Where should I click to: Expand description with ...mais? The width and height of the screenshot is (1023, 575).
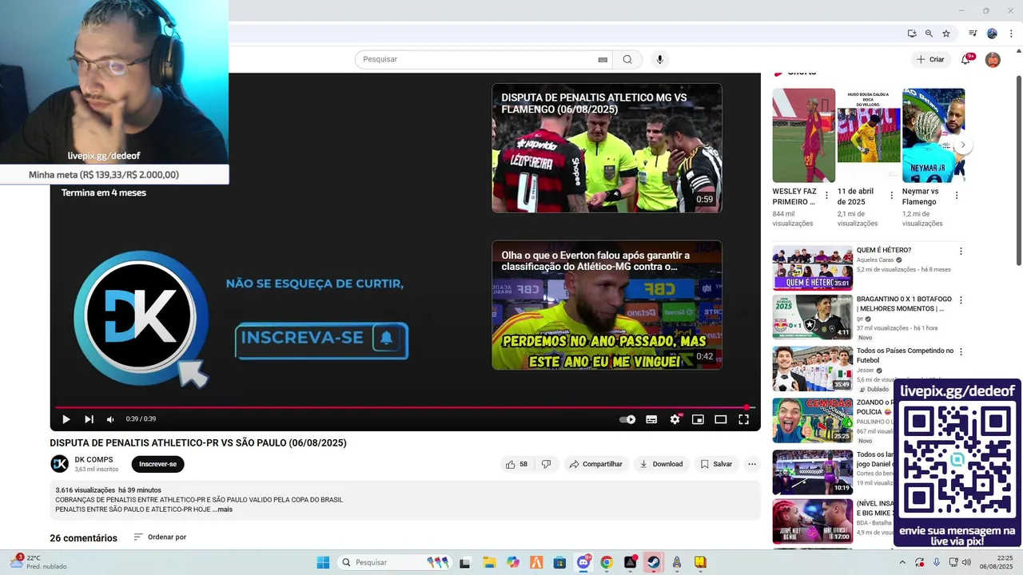pyautogui.click(x=223, y=510)
